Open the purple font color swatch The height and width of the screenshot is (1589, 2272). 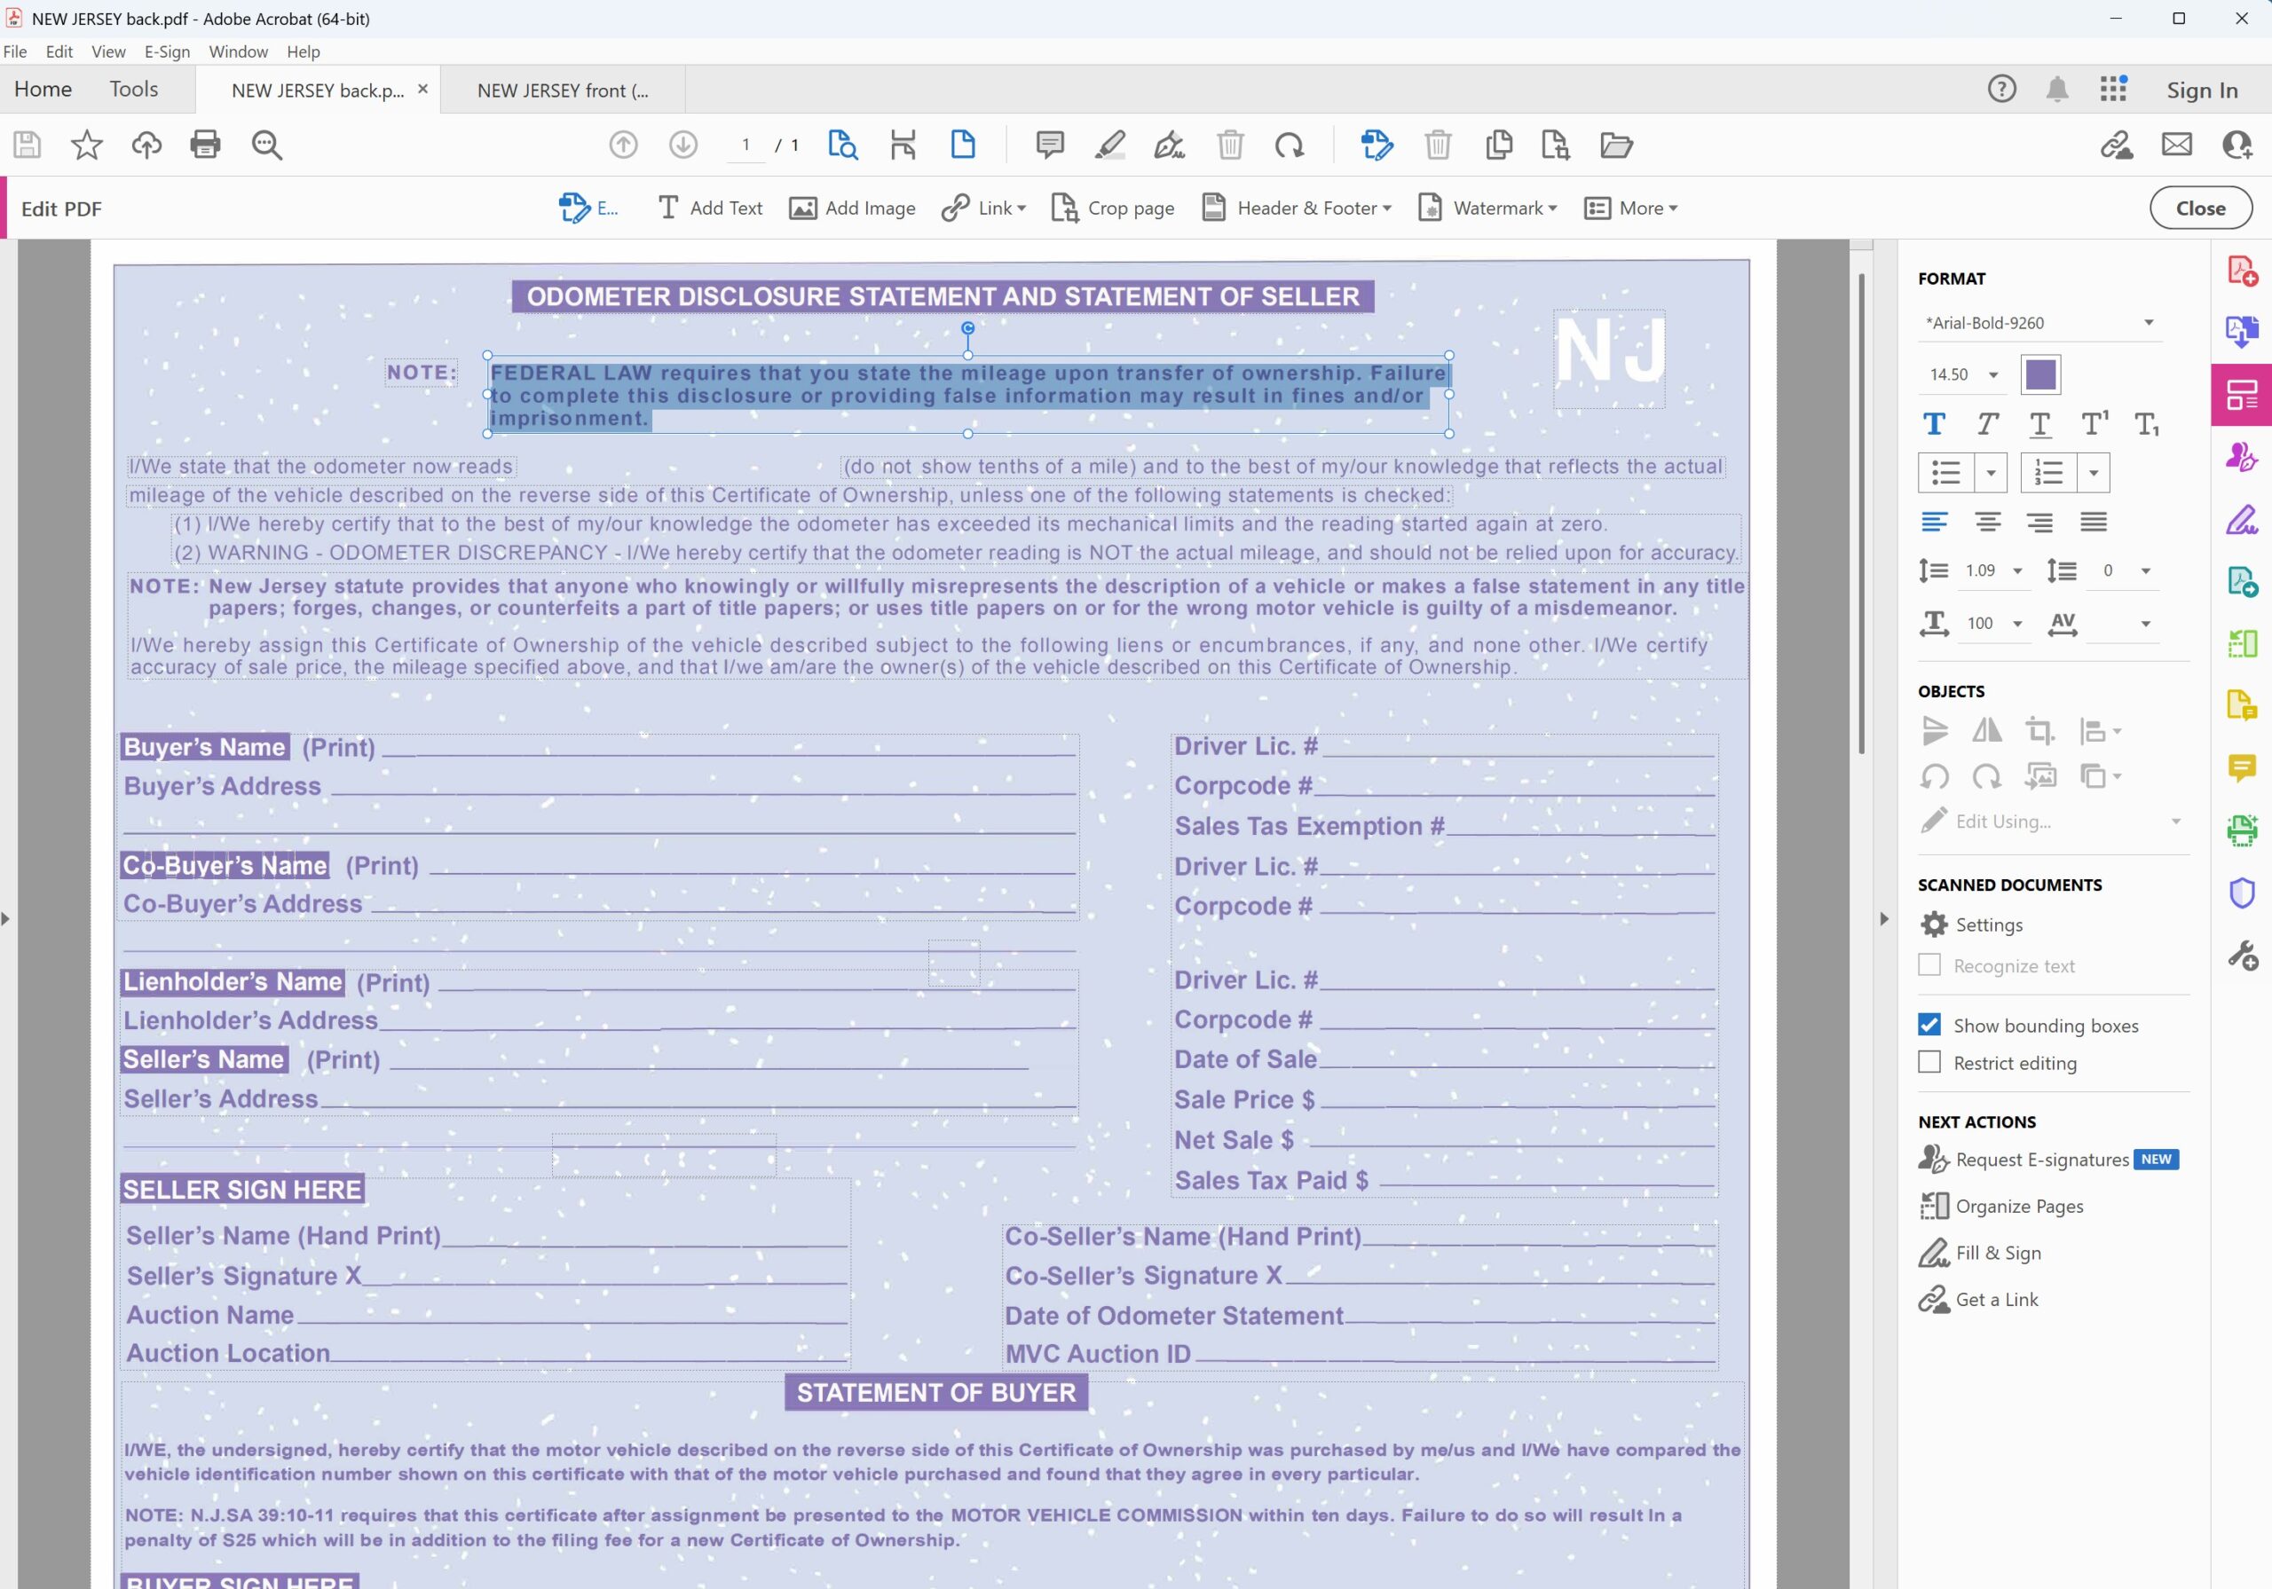(2040, 375)
